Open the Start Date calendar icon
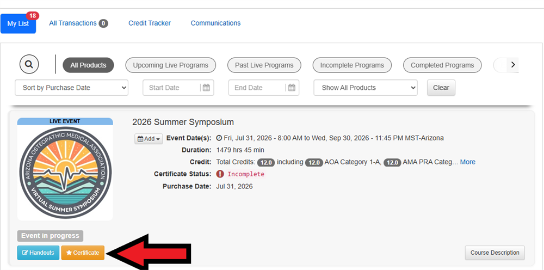The height and width of the screenshot is (270, 544). point(206,88)
